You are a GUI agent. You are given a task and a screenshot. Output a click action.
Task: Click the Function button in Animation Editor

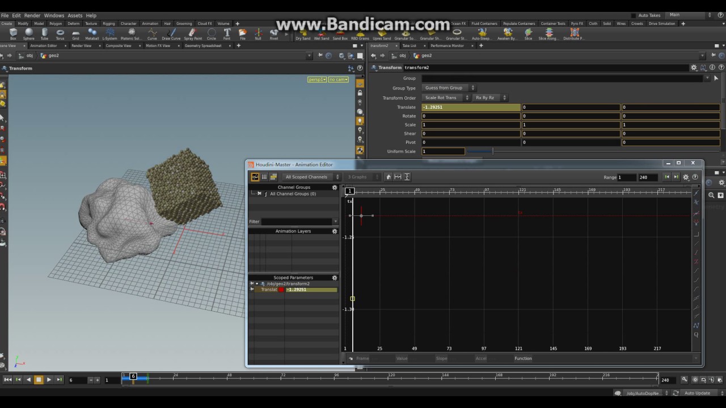(x=523, y=358)
